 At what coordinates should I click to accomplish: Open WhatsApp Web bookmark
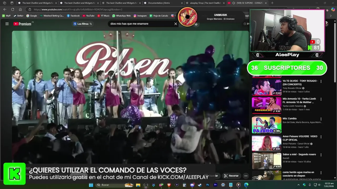121,16
